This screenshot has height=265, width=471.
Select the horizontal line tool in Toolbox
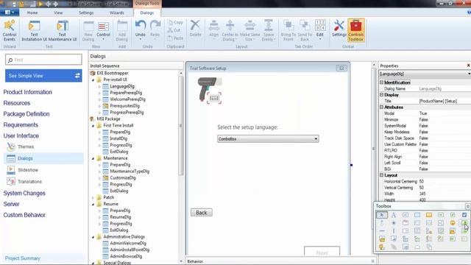point(382,231)
